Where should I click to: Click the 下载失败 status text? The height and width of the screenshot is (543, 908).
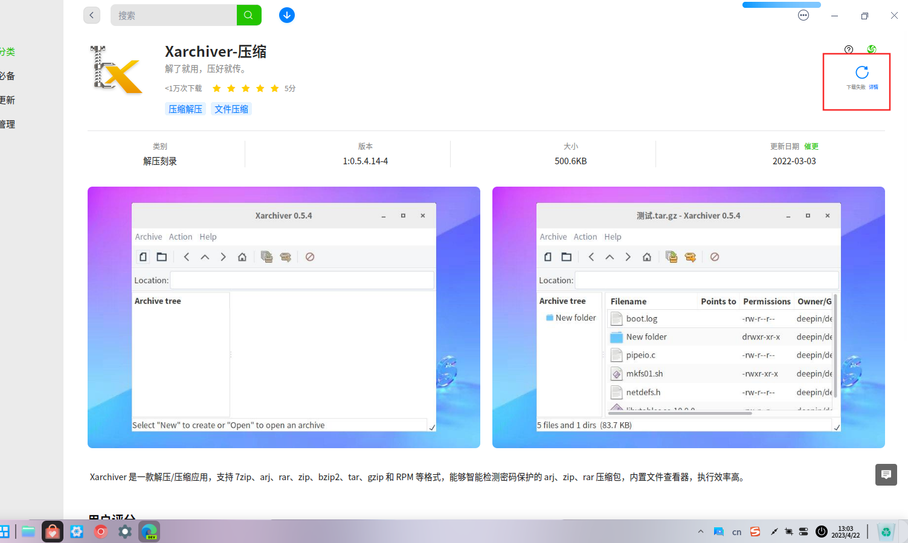click(x=856, y=87)
